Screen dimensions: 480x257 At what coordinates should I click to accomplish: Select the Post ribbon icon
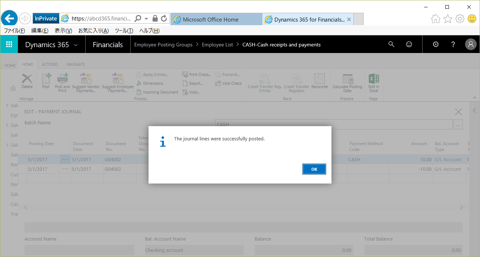pos(46,81)
